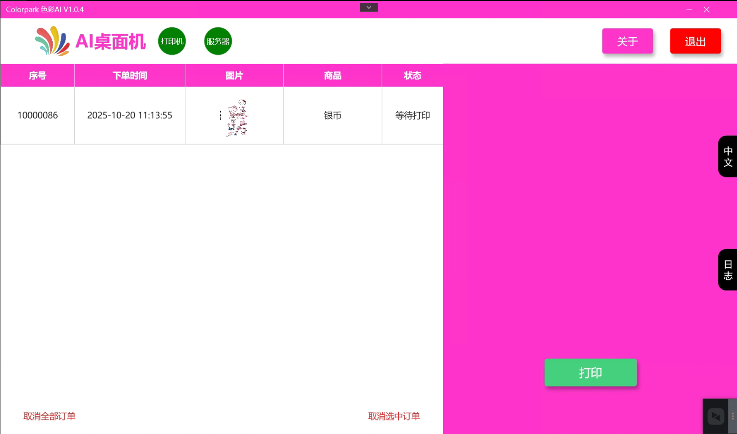Click the 取消全部订单 cancel all orders link

click(x=49, y=416)
